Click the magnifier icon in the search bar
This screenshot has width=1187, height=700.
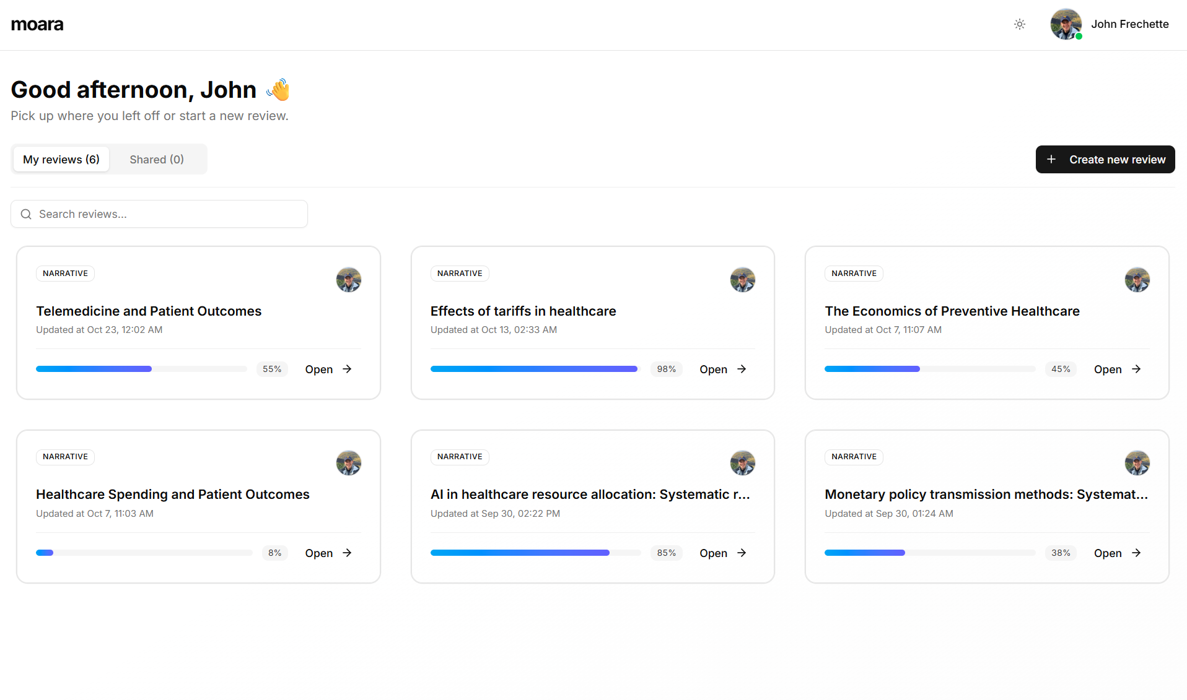coord(26,214)
